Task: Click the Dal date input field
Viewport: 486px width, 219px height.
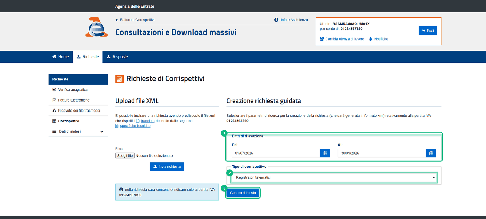Action: pyautogui.click(x=276, y=153)
